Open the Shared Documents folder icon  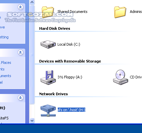48,12
